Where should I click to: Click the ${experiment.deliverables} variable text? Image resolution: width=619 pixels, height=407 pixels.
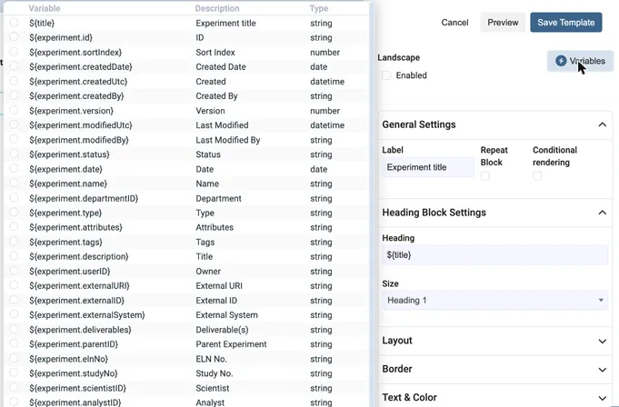coord(80,330)
